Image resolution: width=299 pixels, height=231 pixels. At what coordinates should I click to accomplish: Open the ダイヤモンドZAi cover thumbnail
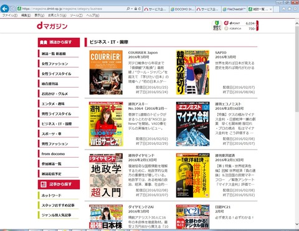[x=106, y=217]
